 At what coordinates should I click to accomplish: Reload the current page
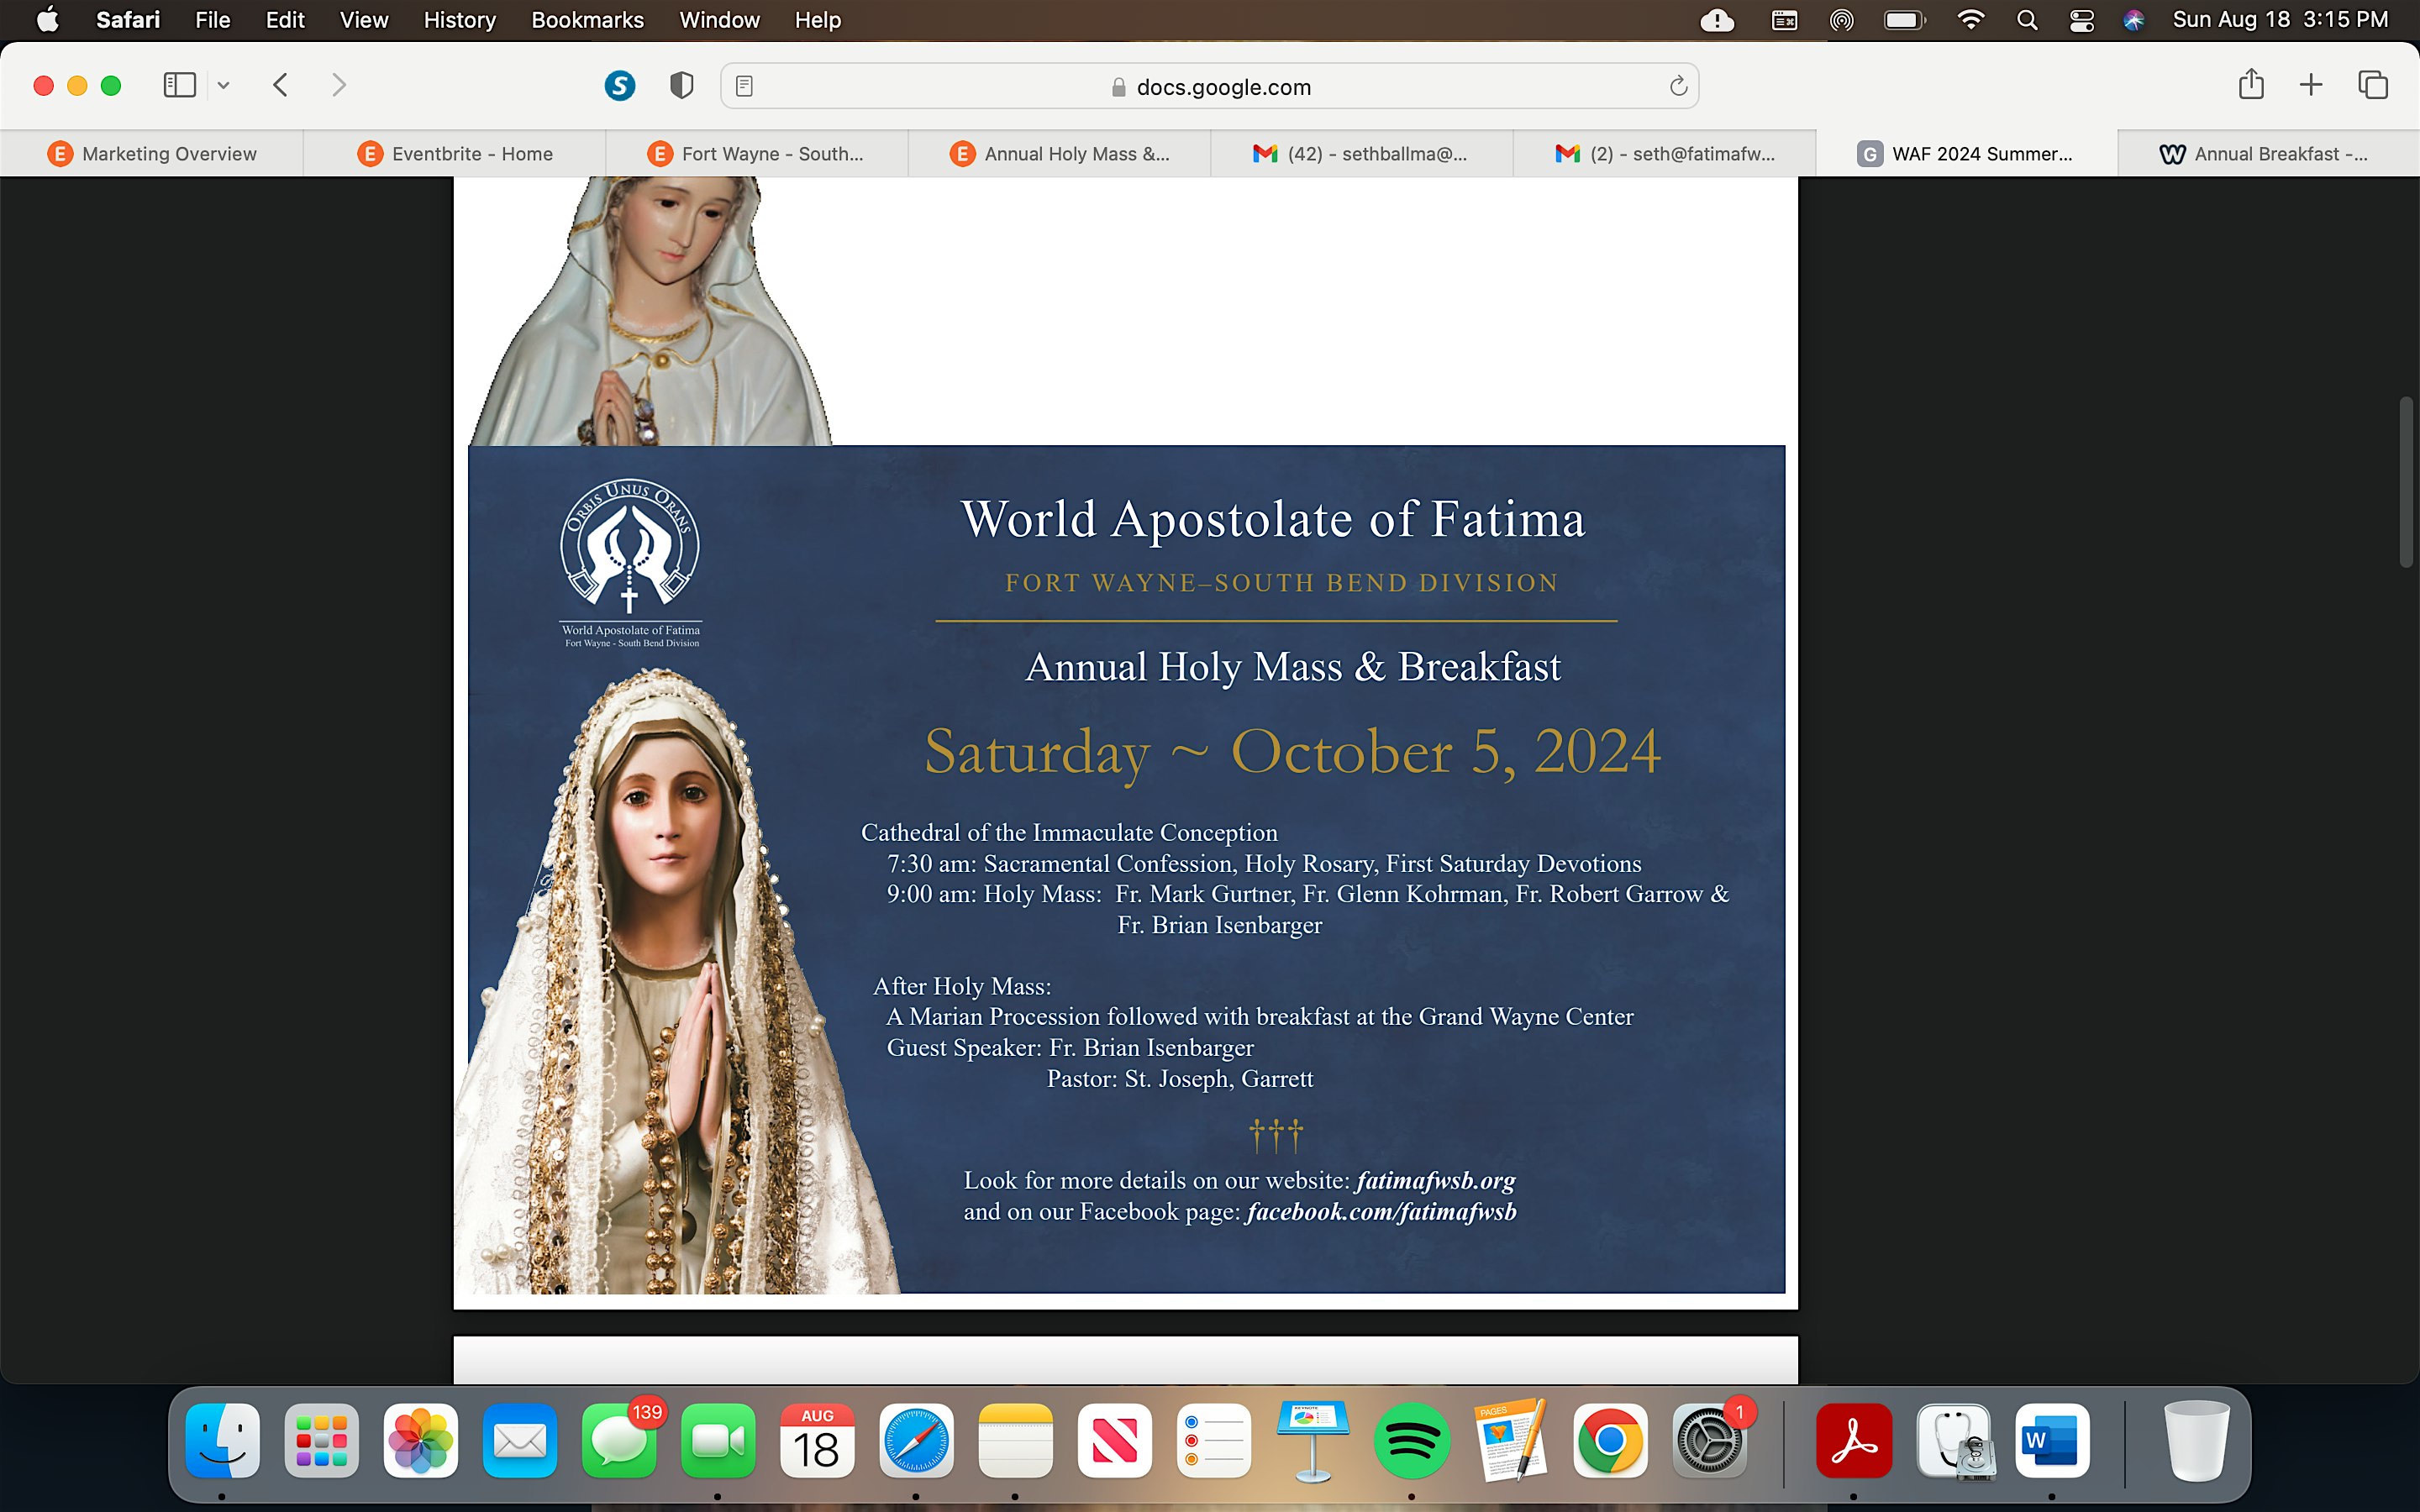coord(1678,87)
